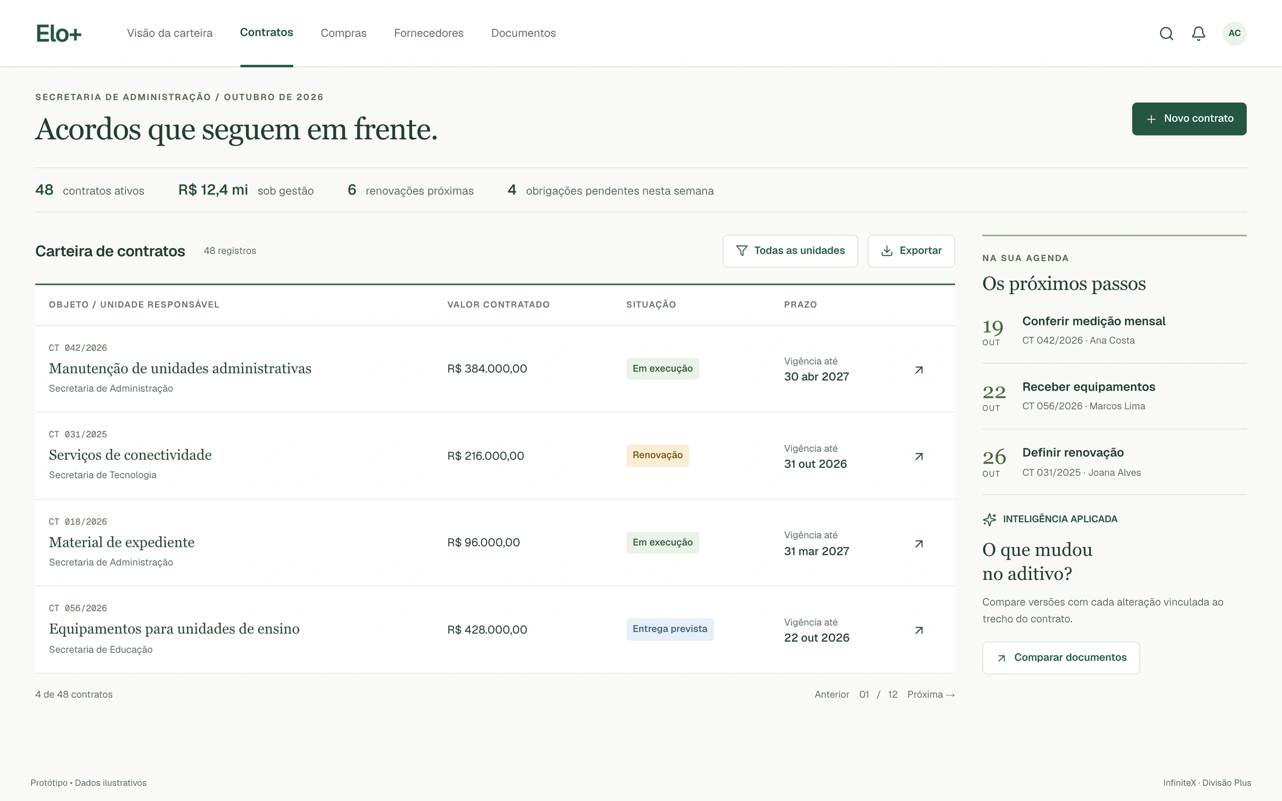Click the Entrega prevista status badge
This screenshot has height=801, width=1282.
[670, 629]
